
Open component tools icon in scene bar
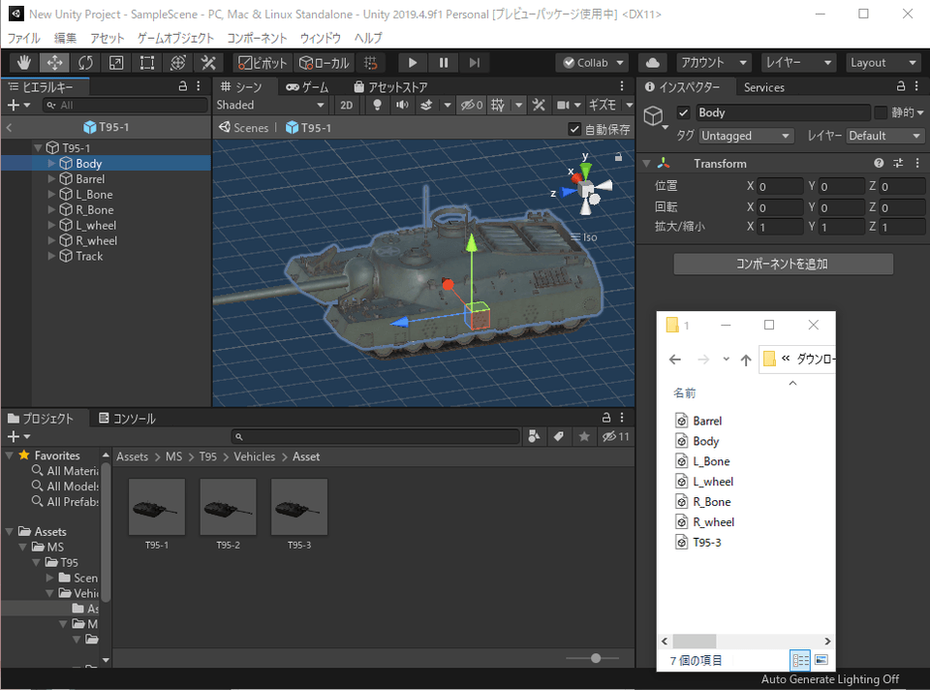(539, 105)
